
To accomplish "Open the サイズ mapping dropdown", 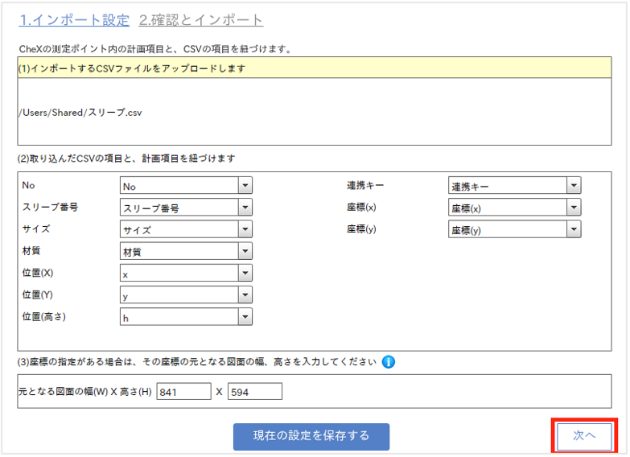I will (186, 229).
